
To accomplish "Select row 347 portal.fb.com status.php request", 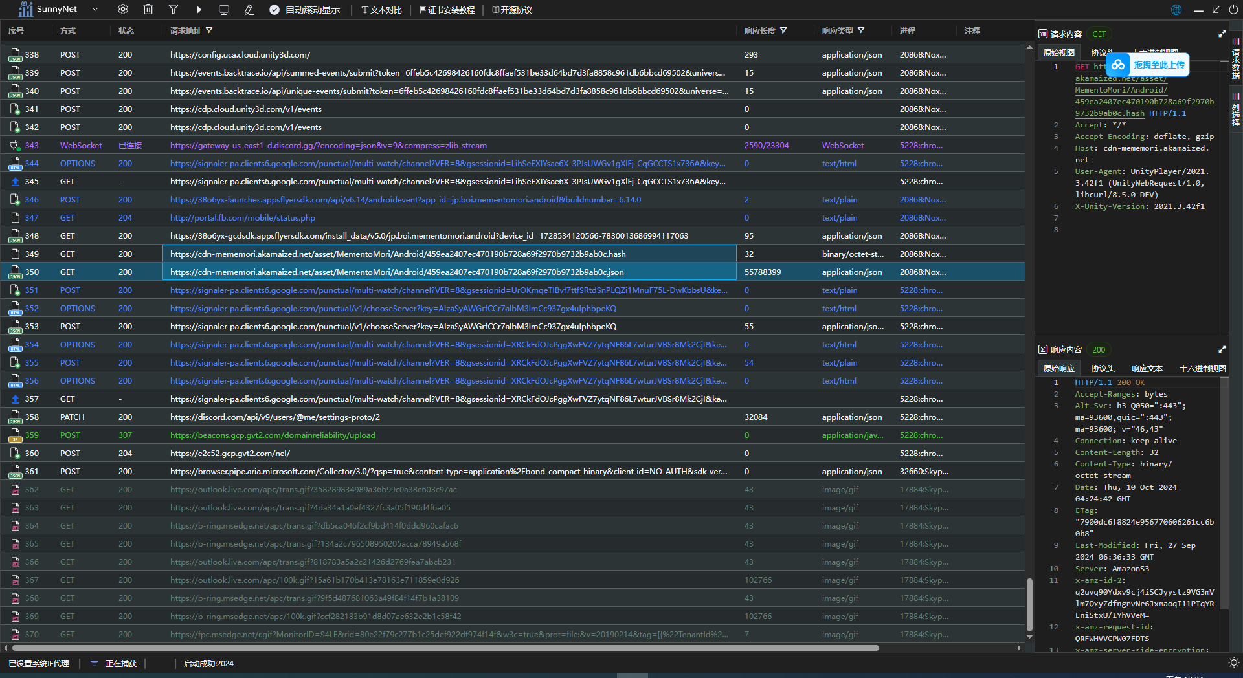I will [512, 218].
